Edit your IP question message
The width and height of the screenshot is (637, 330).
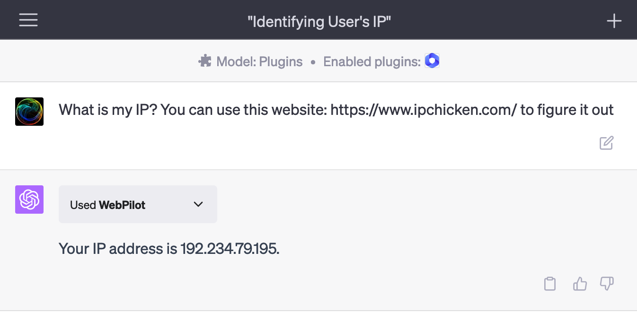tap(606, 143)
